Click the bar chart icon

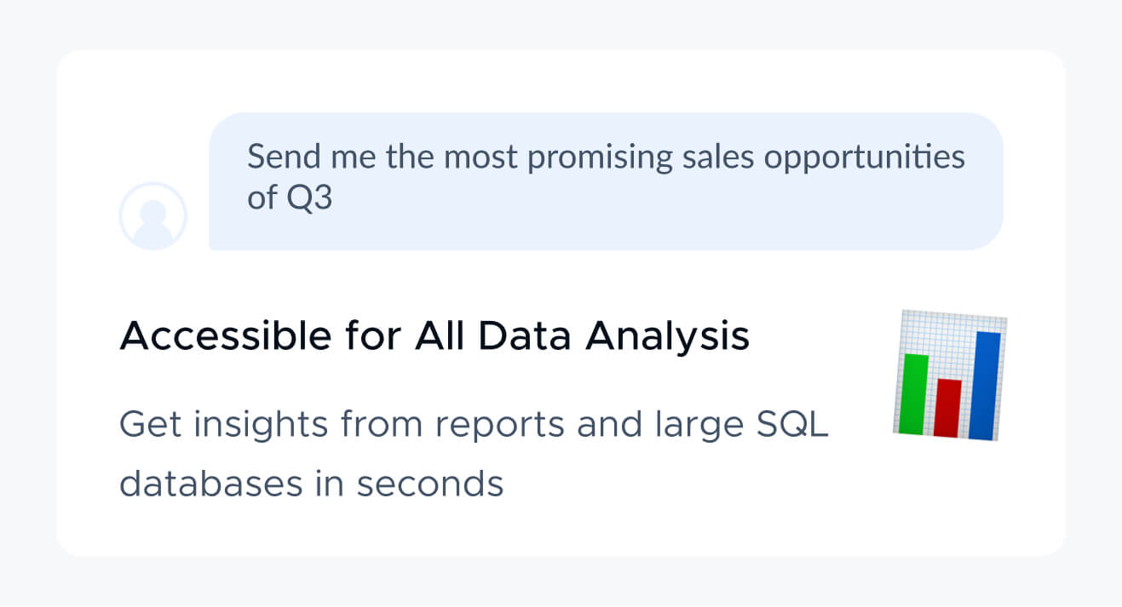tap(951, 375)
